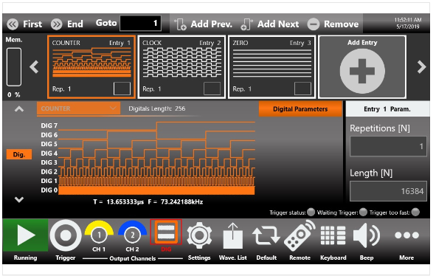Click the Add Entry plus button

[362, 71]
